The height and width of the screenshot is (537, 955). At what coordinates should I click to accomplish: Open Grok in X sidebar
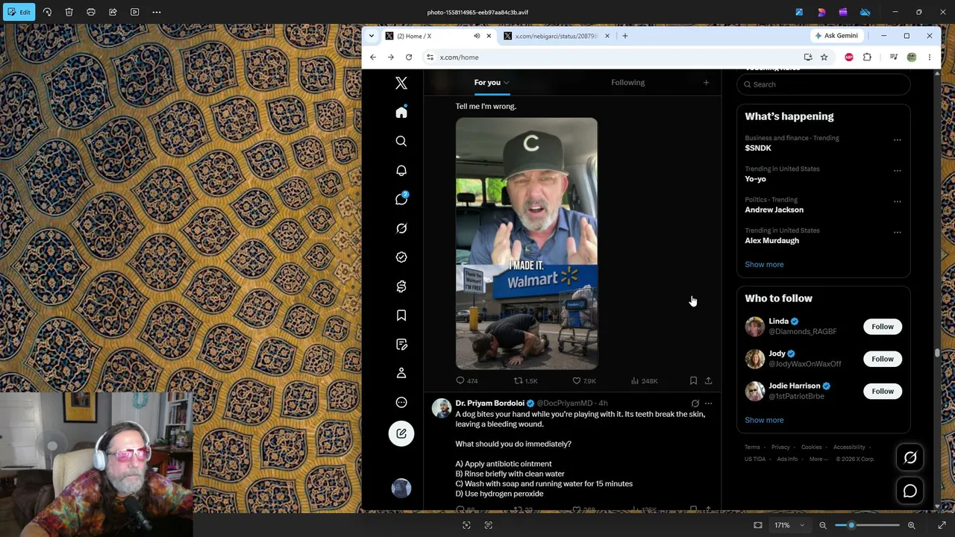pyautogui.click(x=401, y=228)
